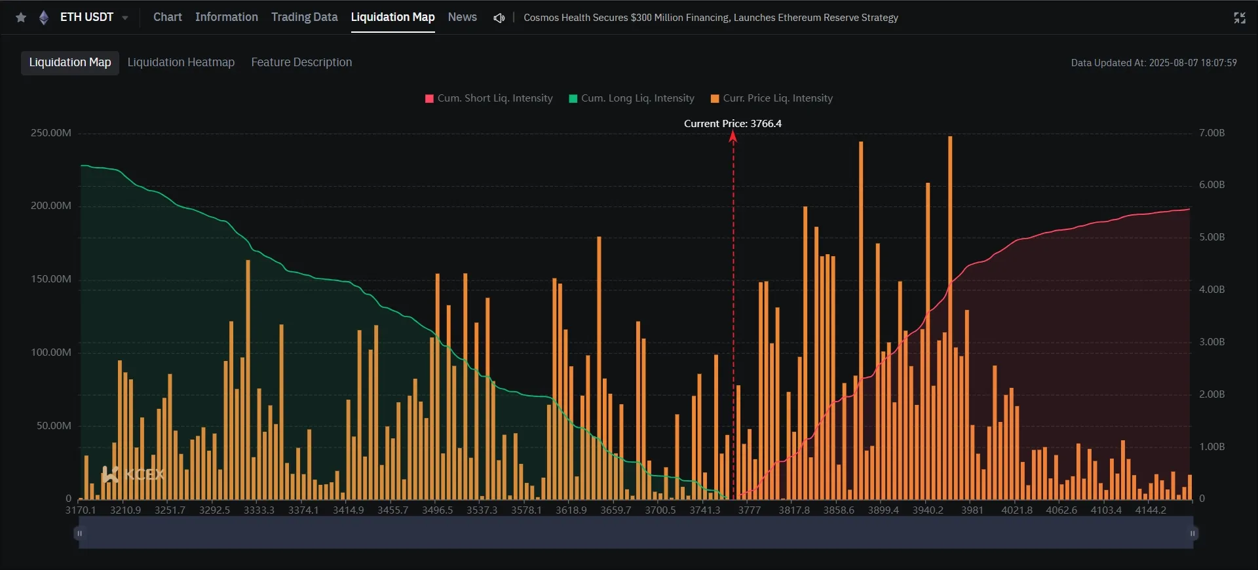This screenshot has height=570, width=1258.
Task: Select the Liquidation Map button
Action: coord(70,63)
